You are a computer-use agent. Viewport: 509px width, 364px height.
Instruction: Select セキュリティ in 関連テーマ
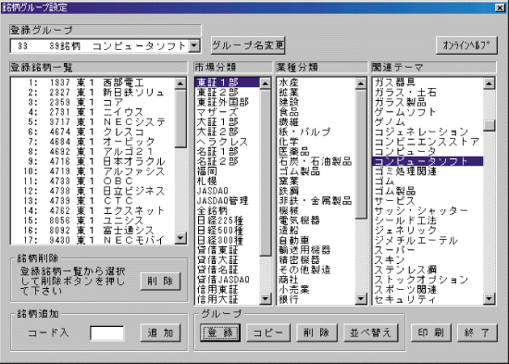(428, 299)
